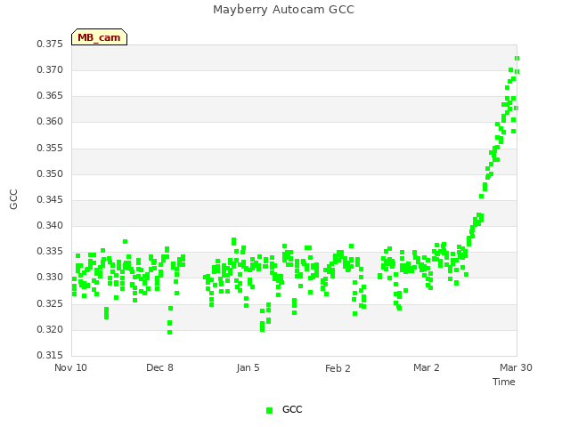570x427 pixels.
Task: Click the 0.370 y-axis tick label
Action: pyautogui.click(x=50, y=69)
